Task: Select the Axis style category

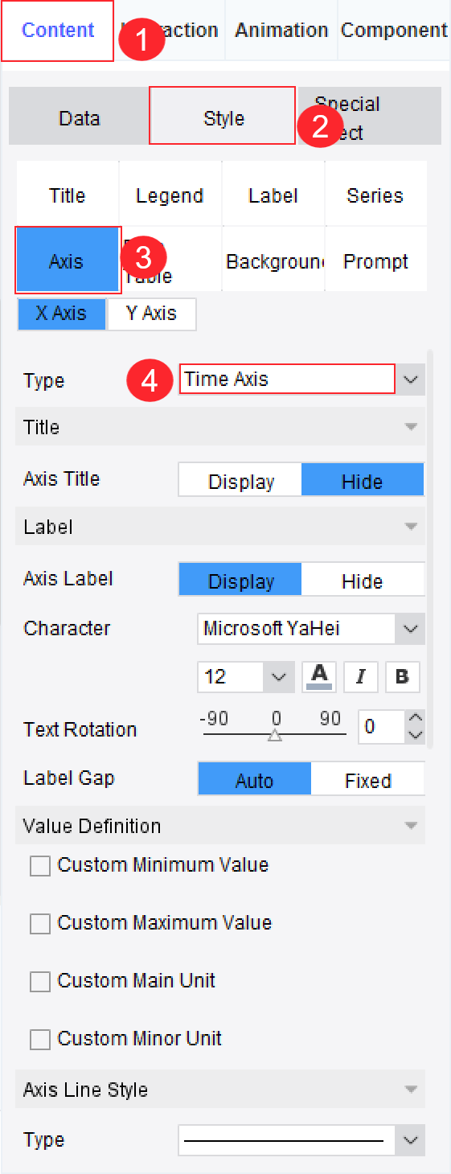Action: pyautogui.click(x=68, y=261)
